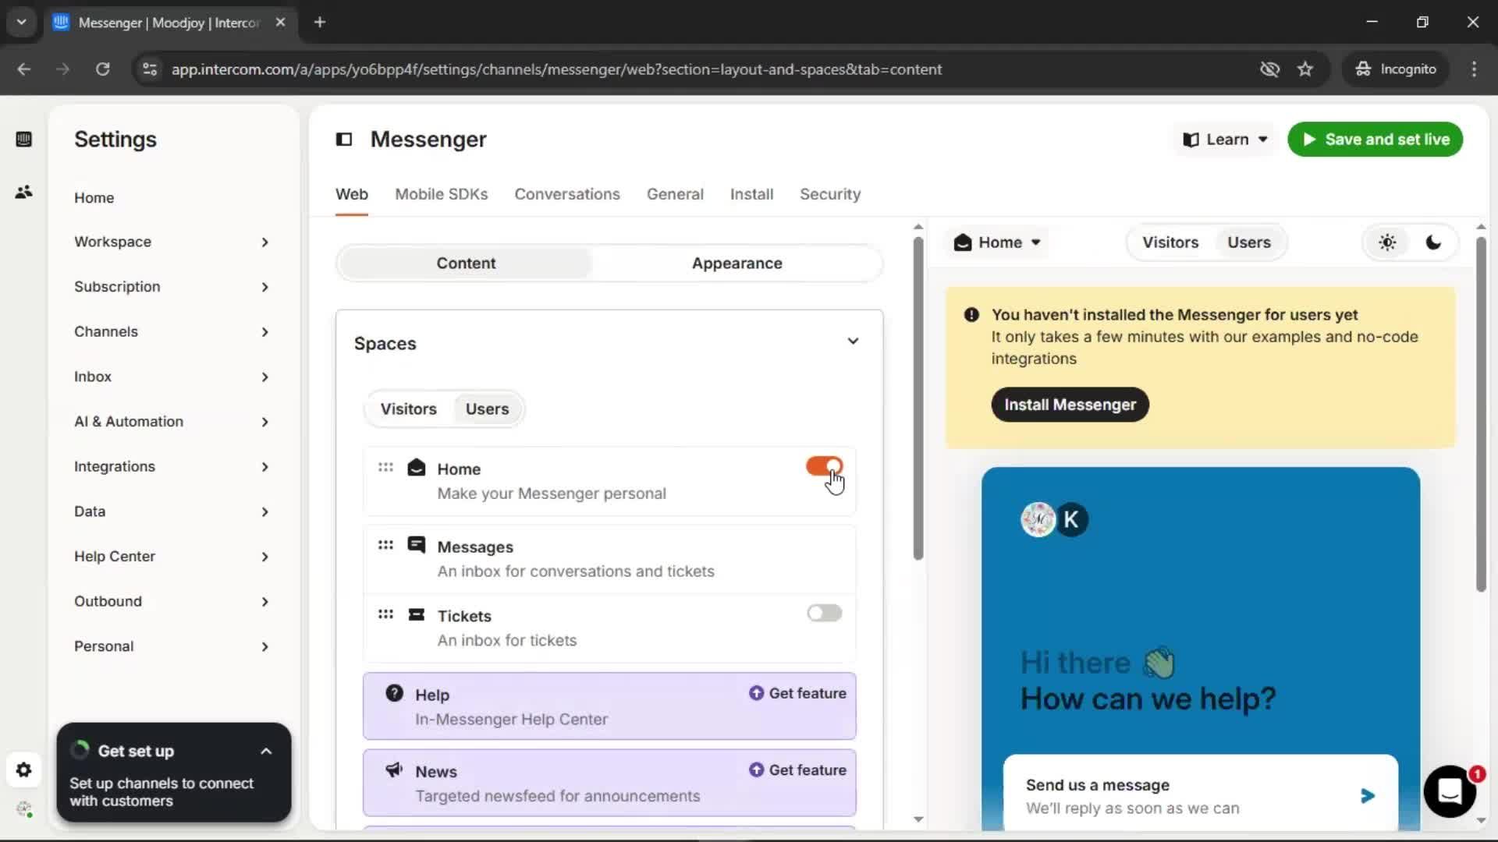Open Home in settings sidebar
The height and width of the screenshot is (842, 1498).
[94, 198]
